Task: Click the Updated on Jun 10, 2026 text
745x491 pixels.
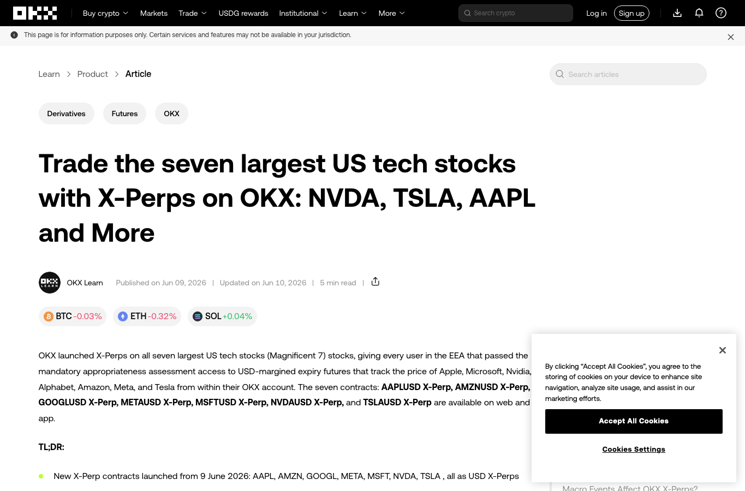Action: coord(263,283)
